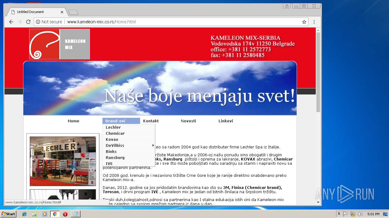Open the notepad-like app in the taskbar
This screenshot has height=218, width=389.
click(x=75, y=214)
